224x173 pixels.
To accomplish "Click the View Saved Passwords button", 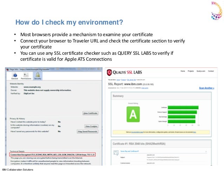I will coord(87,132).
